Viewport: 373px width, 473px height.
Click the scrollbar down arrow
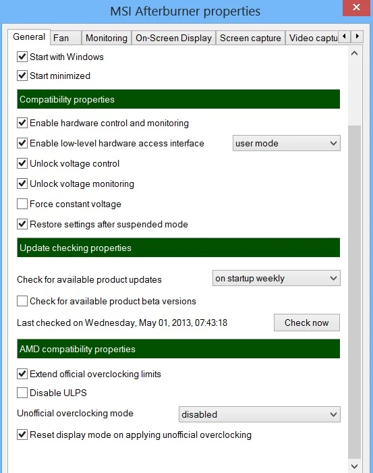coord(355,466)
